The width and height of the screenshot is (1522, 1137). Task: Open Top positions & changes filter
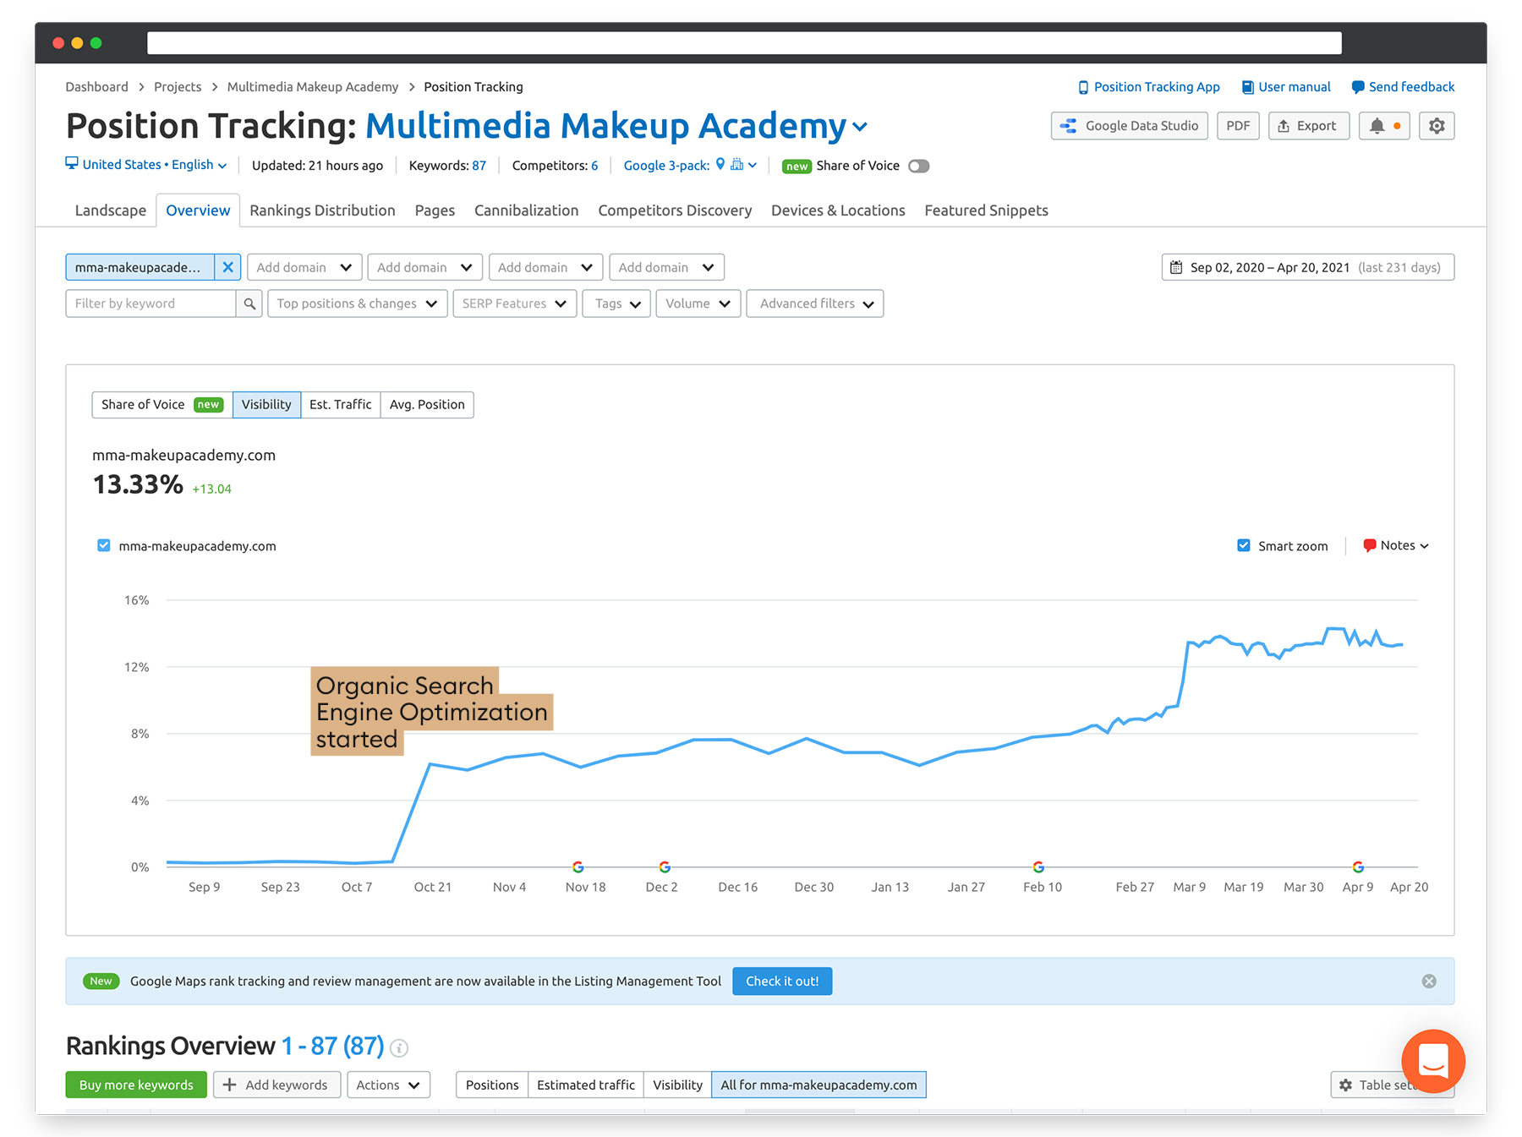pos(357,303)
